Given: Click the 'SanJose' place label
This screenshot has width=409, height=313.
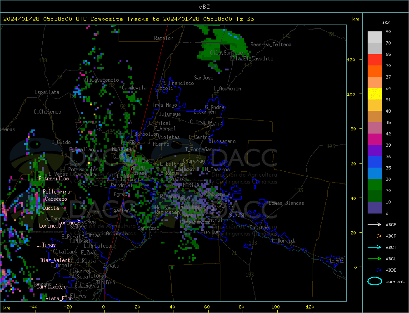Looking at the screenshot, I should pos(204,78).
